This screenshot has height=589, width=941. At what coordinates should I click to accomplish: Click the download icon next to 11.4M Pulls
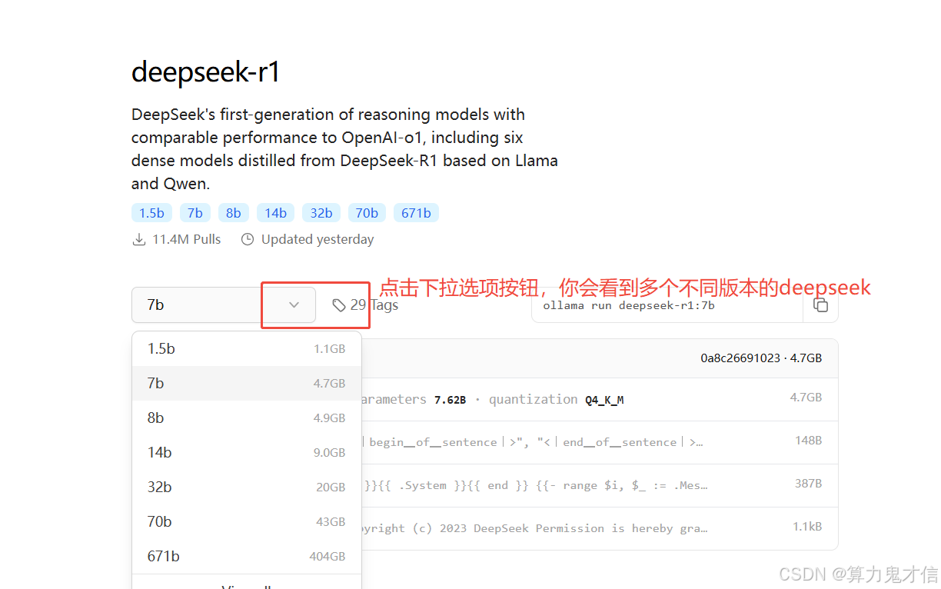139,239
